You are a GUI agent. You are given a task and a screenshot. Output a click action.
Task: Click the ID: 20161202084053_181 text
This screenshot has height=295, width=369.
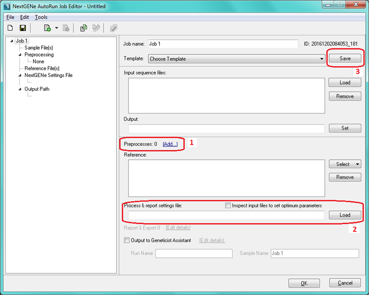coord(331,44)
